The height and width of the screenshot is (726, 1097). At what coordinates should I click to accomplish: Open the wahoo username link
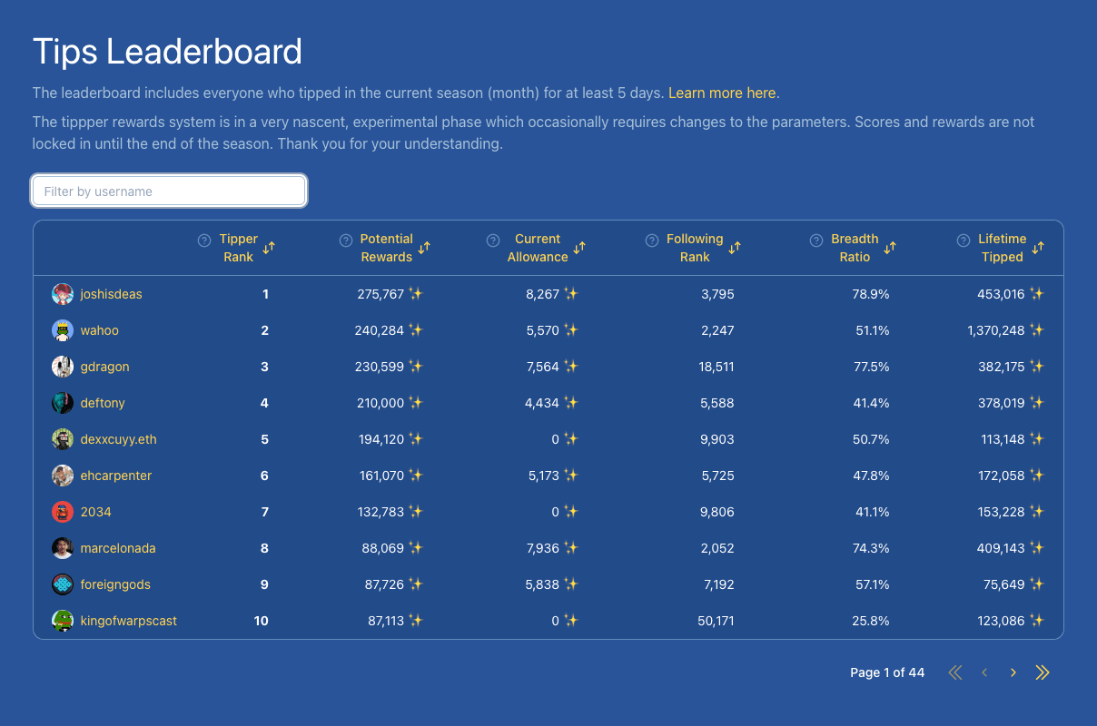tap(99, 330)
